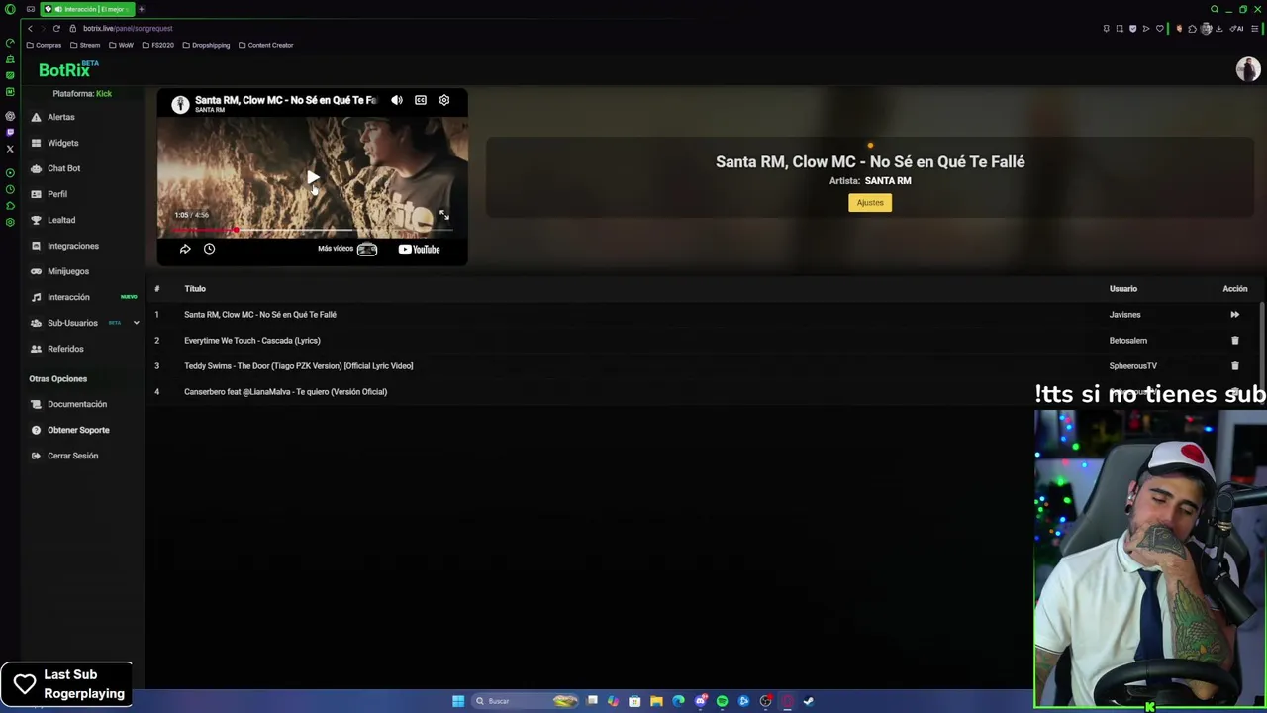Open Stream bookmark folder
The width and height of the screenshot is (1267, 713).
[x=85, y=45]
